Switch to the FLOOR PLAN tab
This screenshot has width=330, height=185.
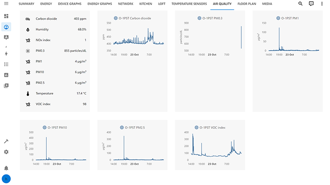[247, 4]
